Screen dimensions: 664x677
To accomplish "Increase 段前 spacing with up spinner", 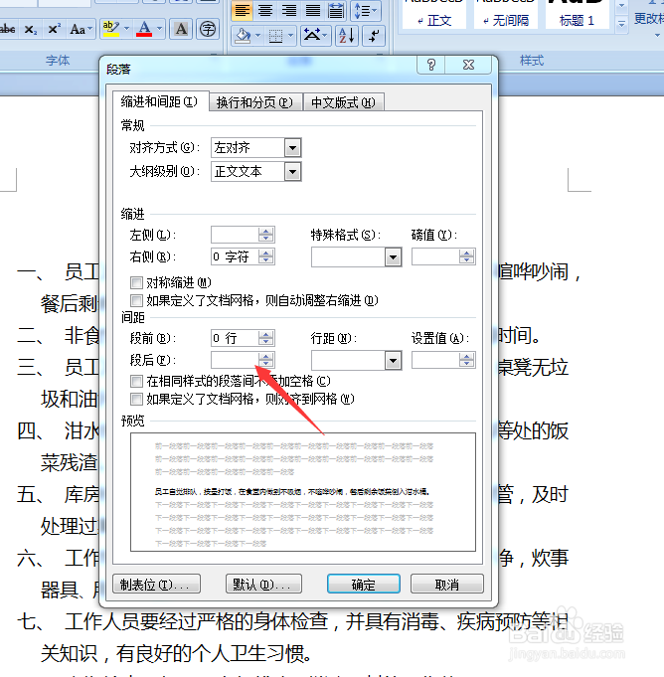I will pyautogui.click(x=266, y=334).
